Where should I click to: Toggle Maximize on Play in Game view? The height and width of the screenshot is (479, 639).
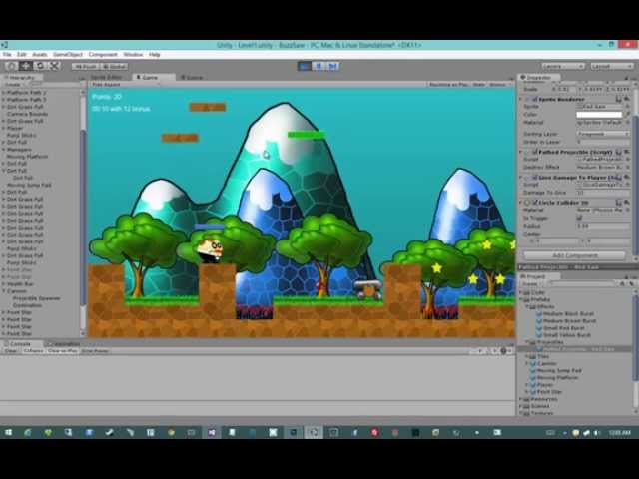[448, 84]
